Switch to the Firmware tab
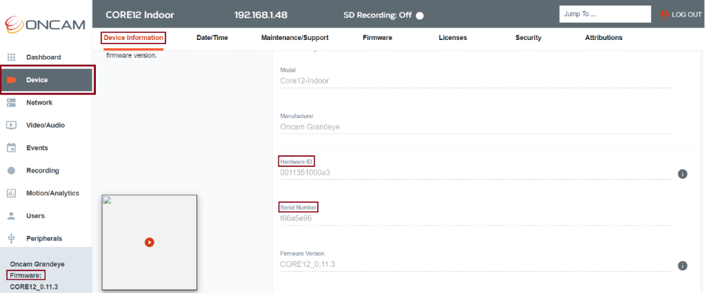The height and width of the screenshot is (293, 706). 377,38
